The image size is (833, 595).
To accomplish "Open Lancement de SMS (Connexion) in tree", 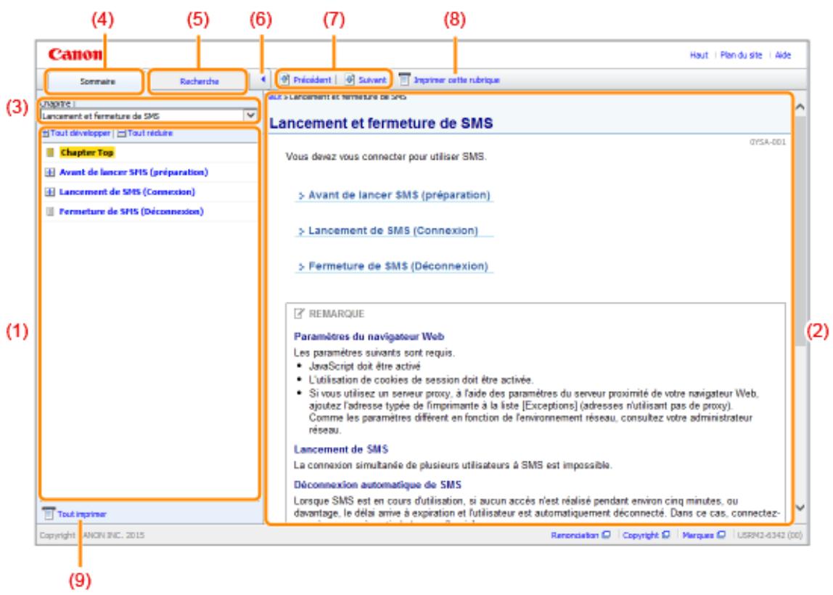I will pos(127,192).
